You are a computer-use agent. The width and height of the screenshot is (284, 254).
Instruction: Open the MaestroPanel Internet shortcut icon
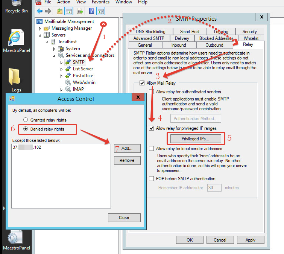(x=16, y=37)
